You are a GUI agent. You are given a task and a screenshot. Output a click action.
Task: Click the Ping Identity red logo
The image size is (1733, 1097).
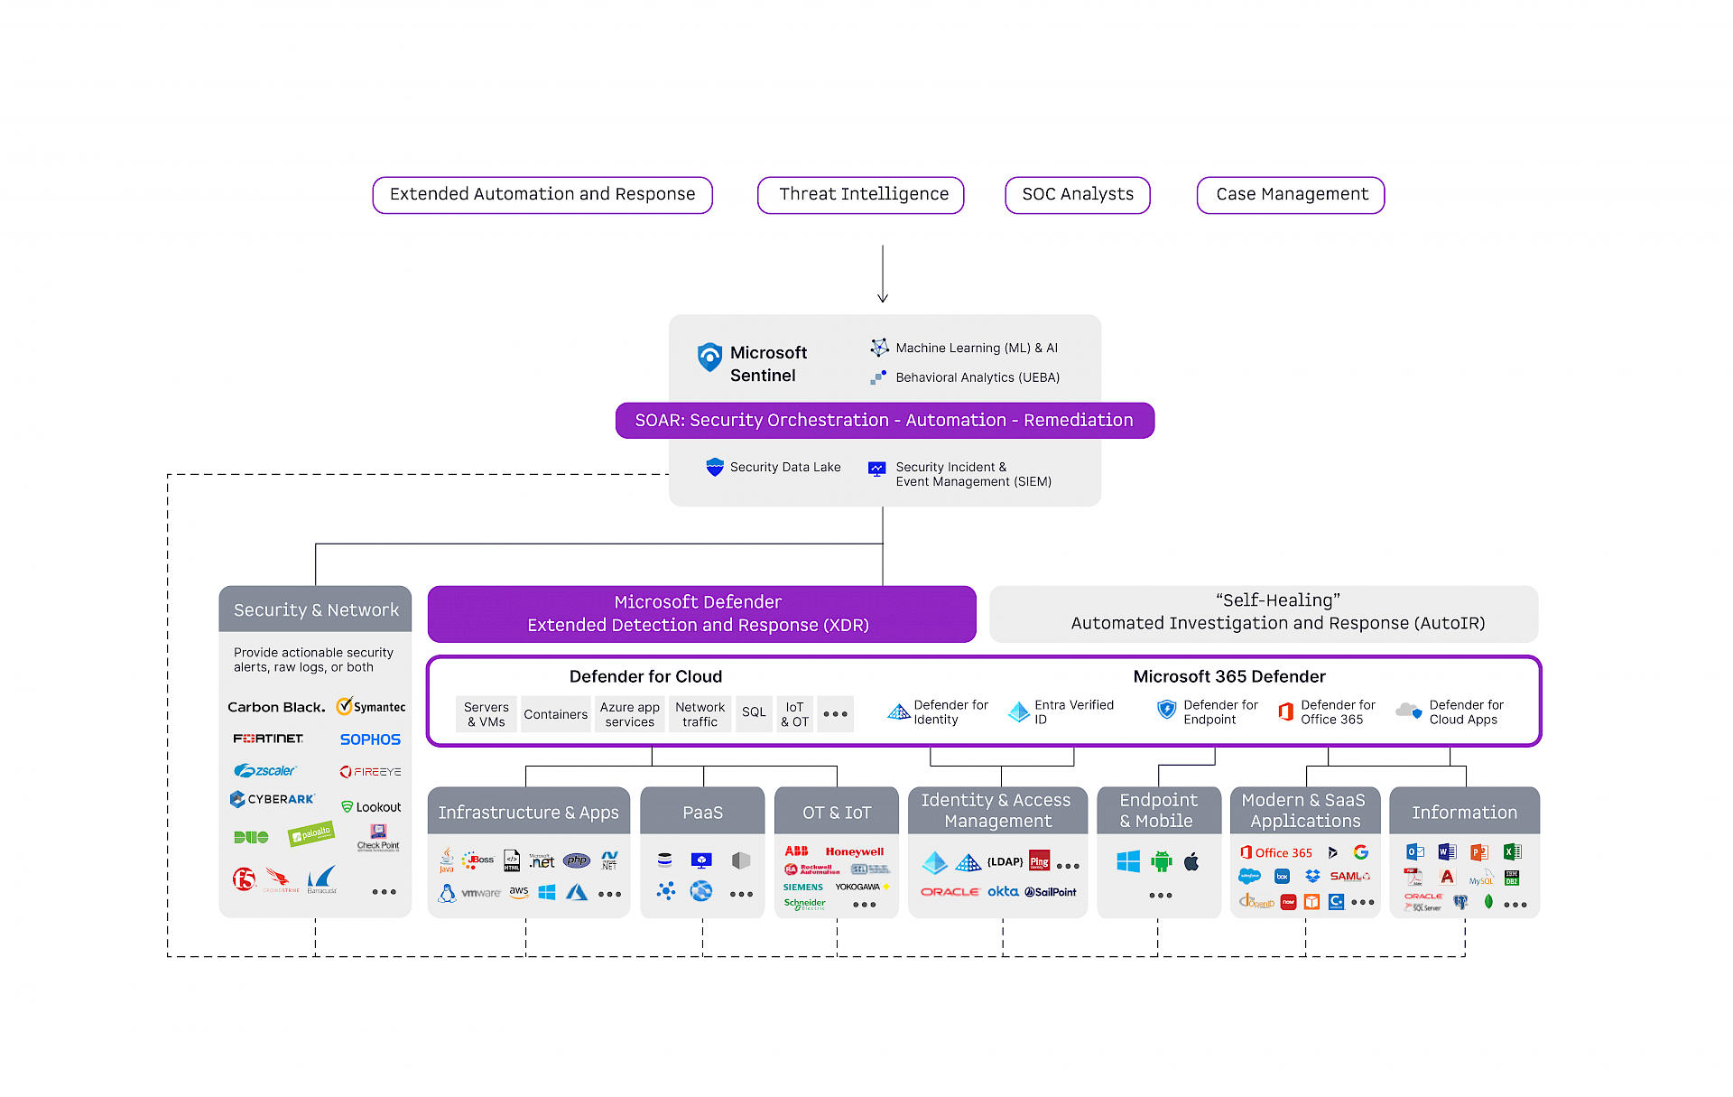click(x=1040, y=861)
